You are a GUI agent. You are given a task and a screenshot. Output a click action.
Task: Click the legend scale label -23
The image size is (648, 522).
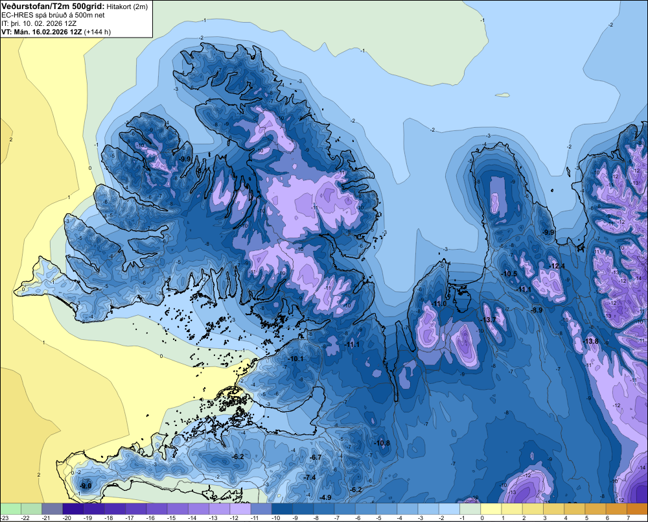[x=5, y=518]
